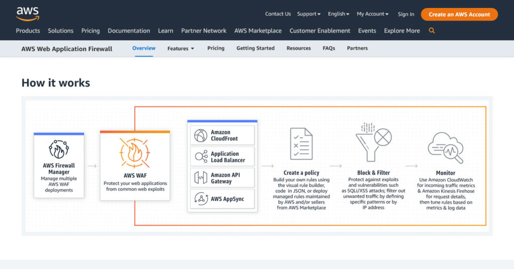Click the 'Amazon API Gateway' label
Image resolution: width=514 pixels, height=269 pixels.
pyautogui.click(x=225, y=178)
